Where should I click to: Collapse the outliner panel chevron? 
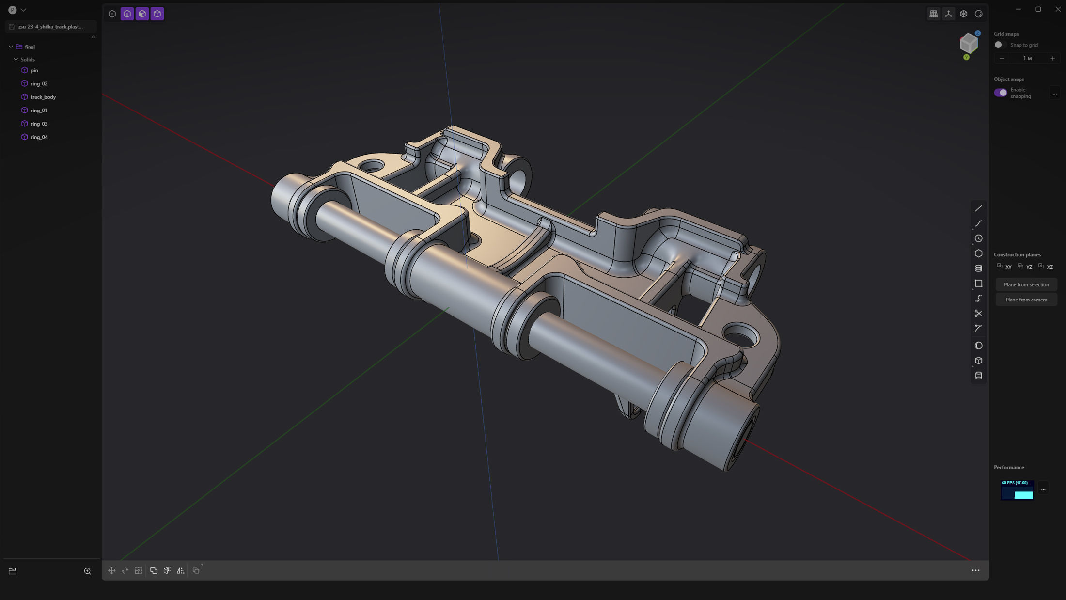pyautogui.click(x=93, y=37)
